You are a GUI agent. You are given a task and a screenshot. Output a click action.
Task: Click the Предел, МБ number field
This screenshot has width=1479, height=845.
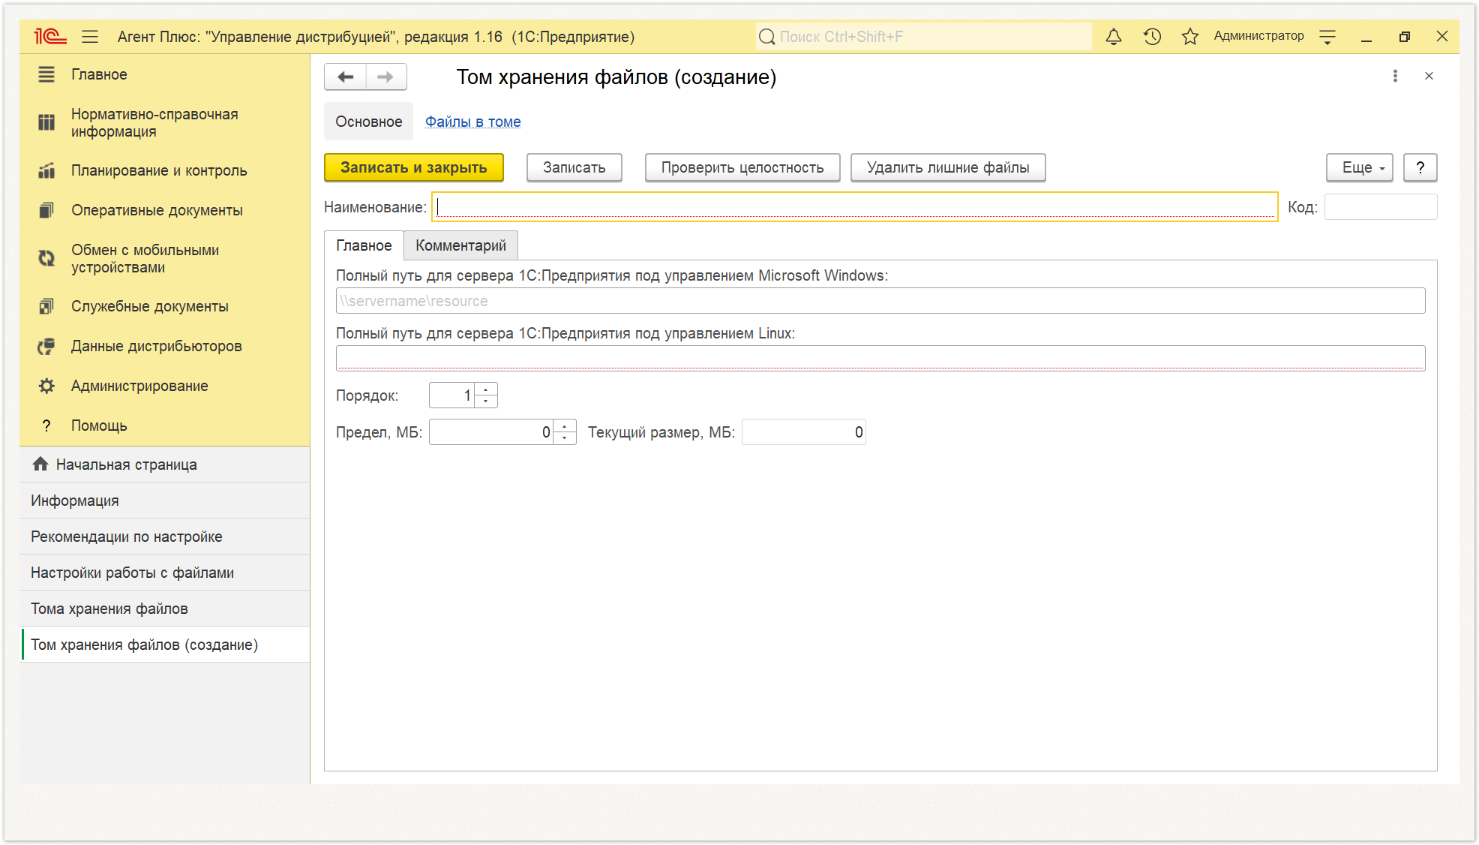pyautogui.click(x=491, y=432)
